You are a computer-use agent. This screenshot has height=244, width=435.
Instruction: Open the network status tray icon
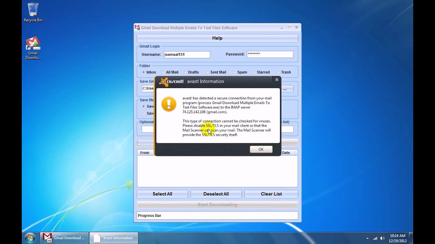tap(375, 238)
